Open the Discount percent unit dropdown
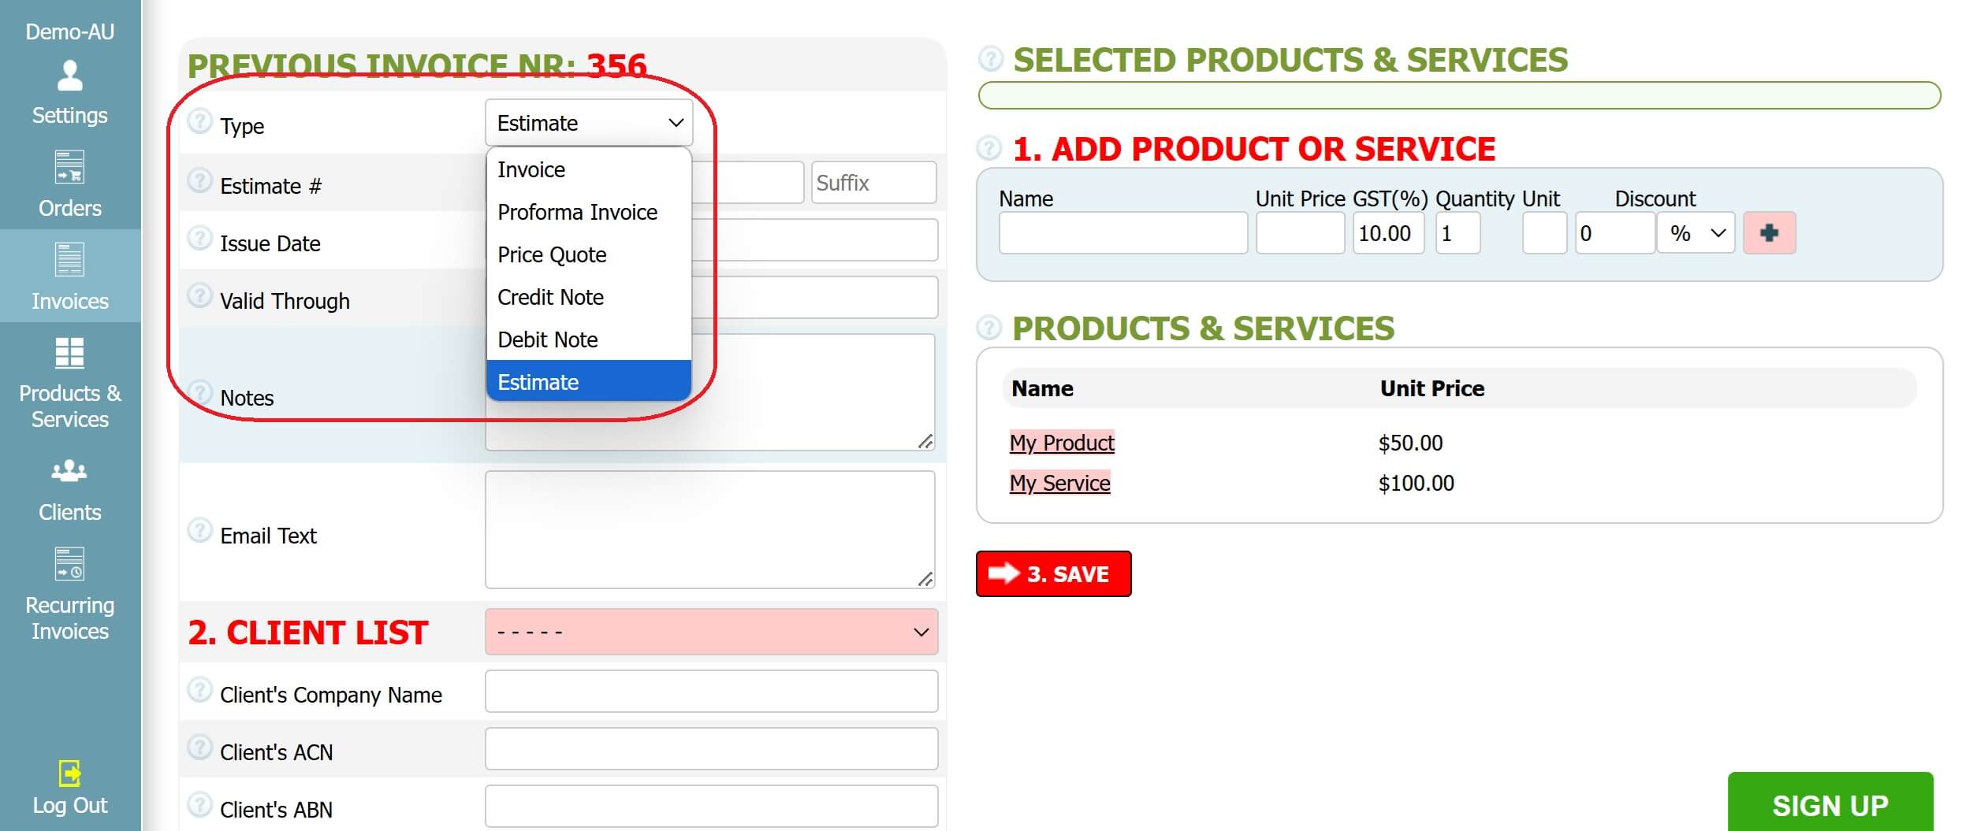1988x831 pixels. click(x=1695, y=232)
